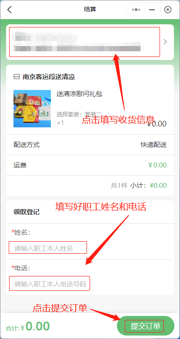Close mini program with circle target icon
Viewport: 180px width, 339px height.
[168, 10]
